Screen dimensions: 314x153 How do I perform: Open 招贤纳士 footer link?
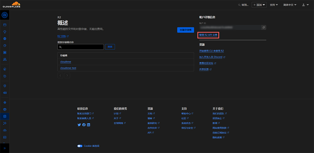tap(218, 118)
